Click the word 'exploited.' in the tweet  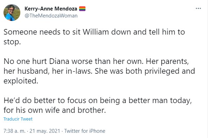21,81
